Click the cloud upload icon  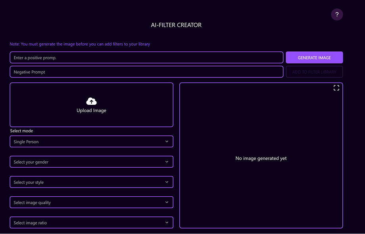click(91, 101)
